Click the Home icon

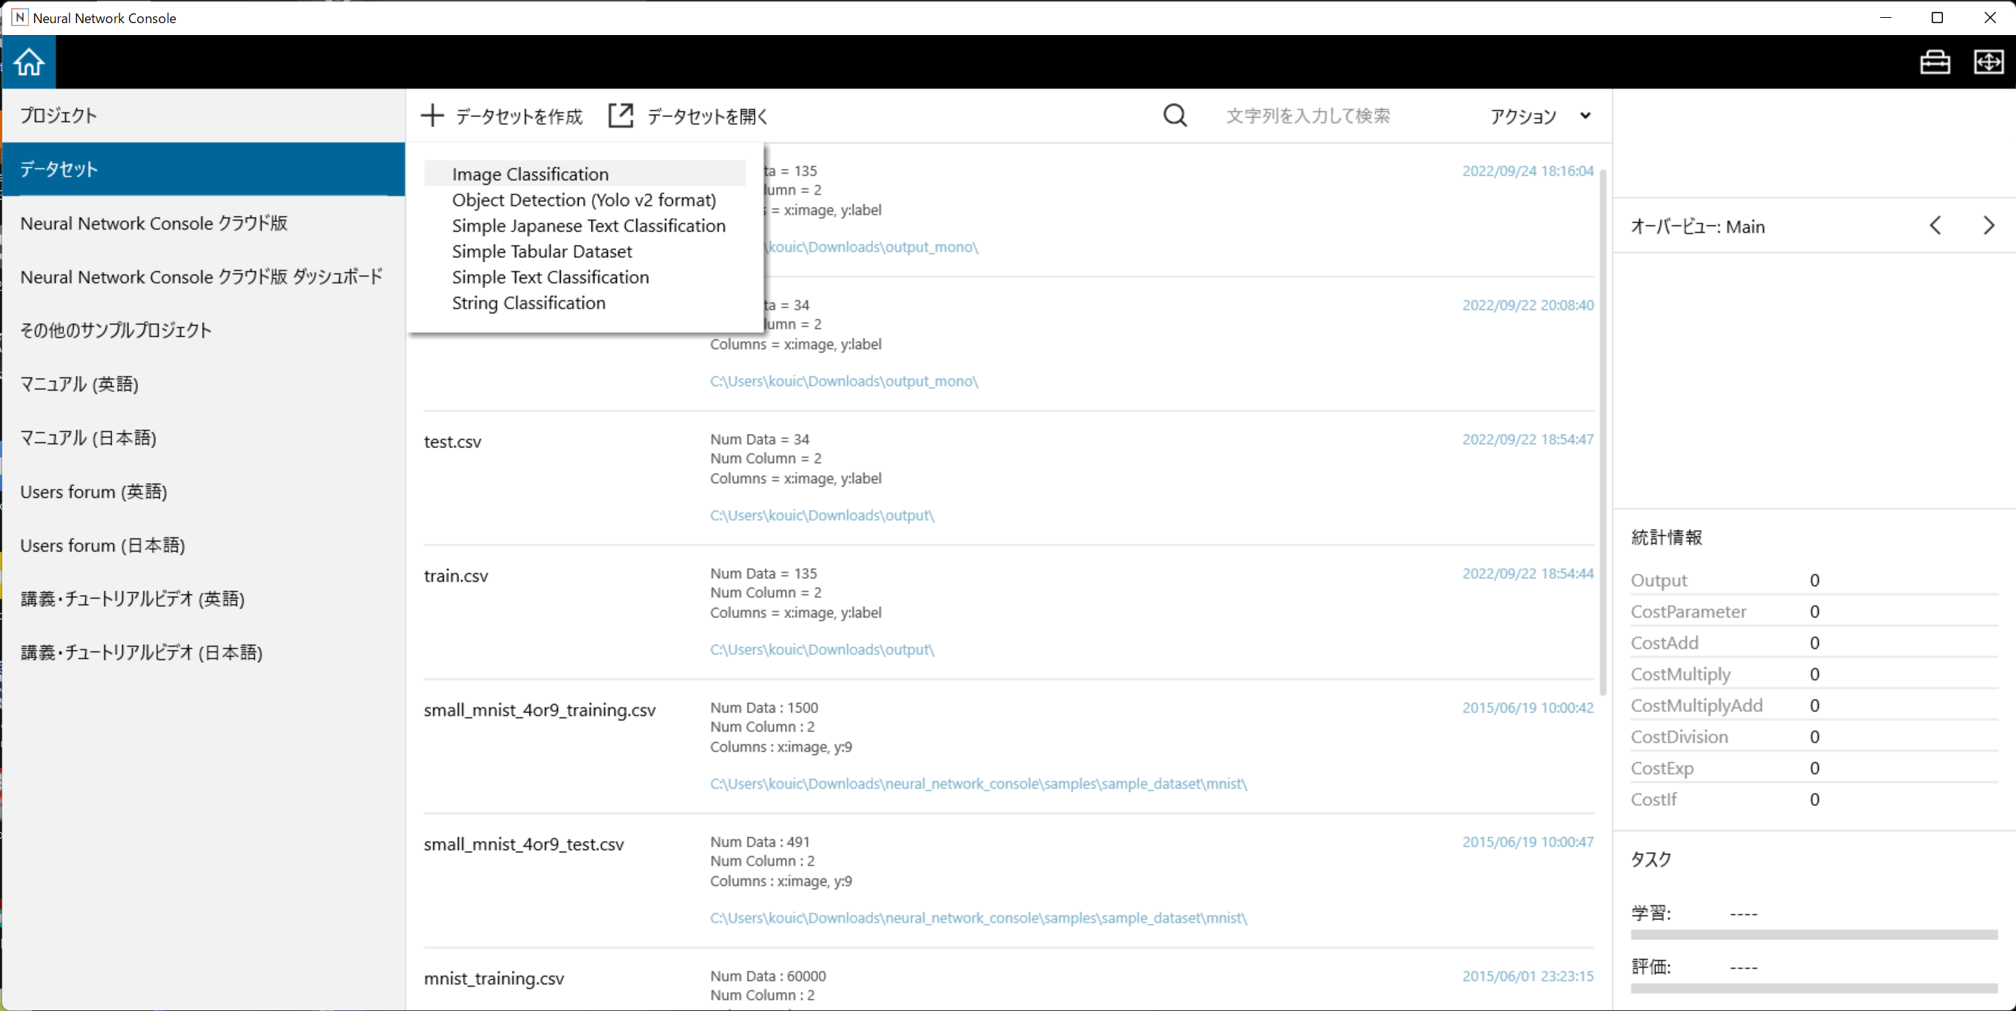tap(29, 62)
